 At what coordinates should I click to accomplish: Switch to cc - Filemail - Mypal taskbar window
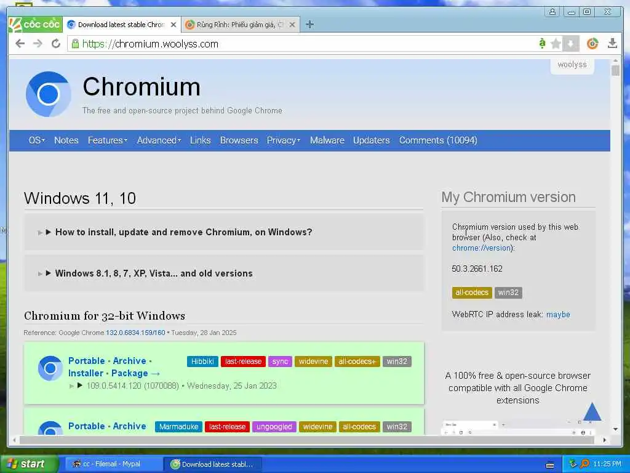113,464
